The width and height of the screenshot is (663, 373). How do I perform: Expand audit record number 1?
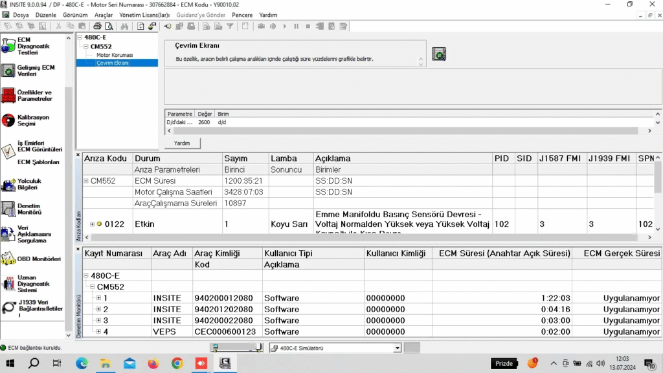tap(98, 298)
